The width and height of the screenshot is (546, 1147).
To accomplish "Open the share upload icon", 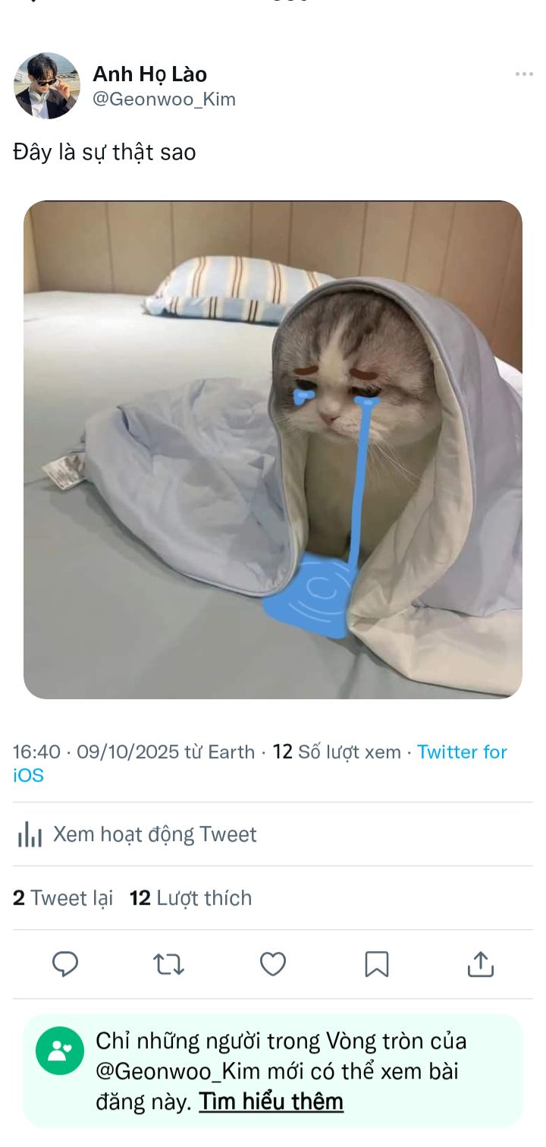I will (480, 964).
